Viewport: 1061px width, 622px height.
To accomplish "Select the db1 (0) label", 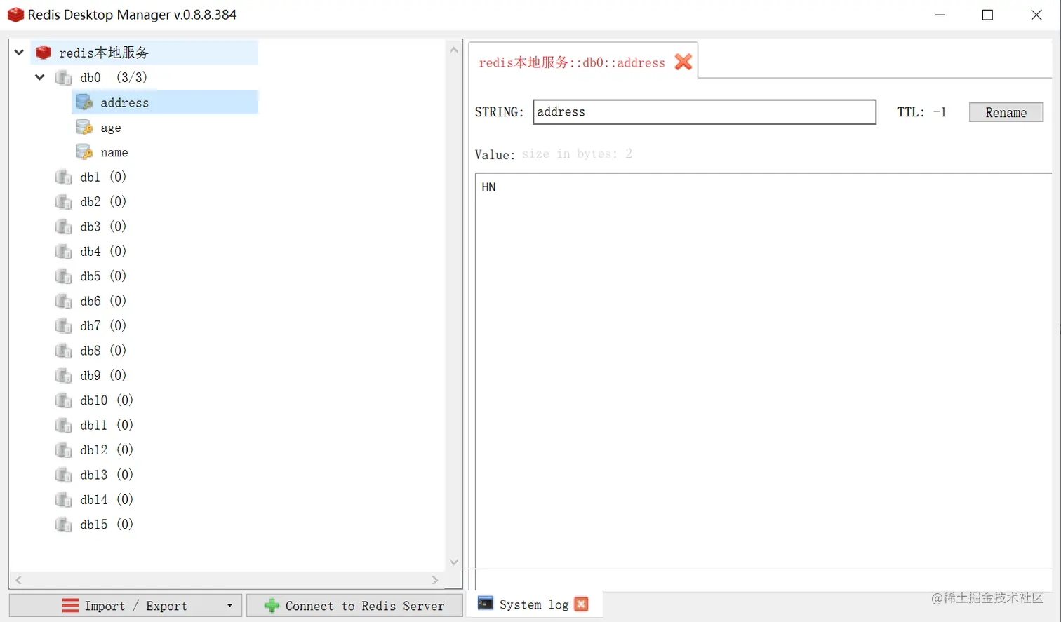I will pos(103,177).
